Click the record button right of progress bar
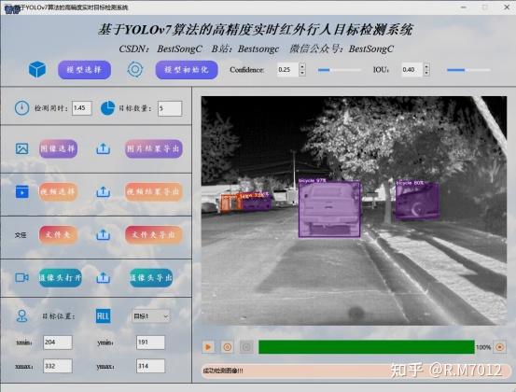This screenshot has height=392, width=516. 500,347
